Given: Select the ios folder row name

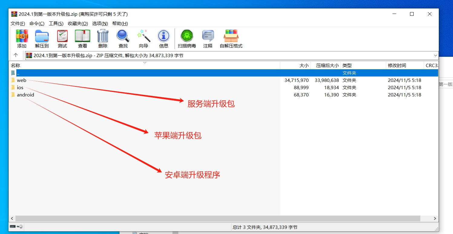Looking at the screenshot, I should (20, 88).
